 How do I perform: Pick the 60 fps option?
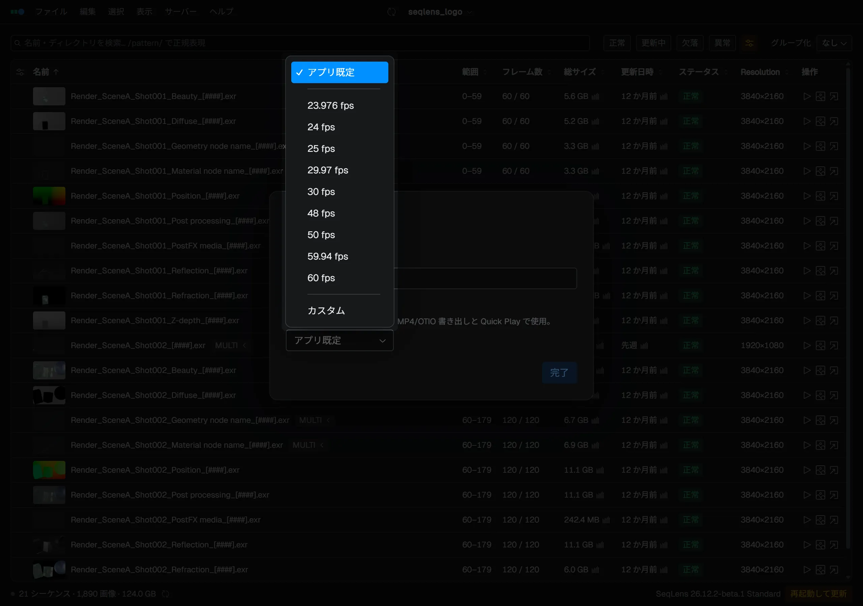(339, 278)
